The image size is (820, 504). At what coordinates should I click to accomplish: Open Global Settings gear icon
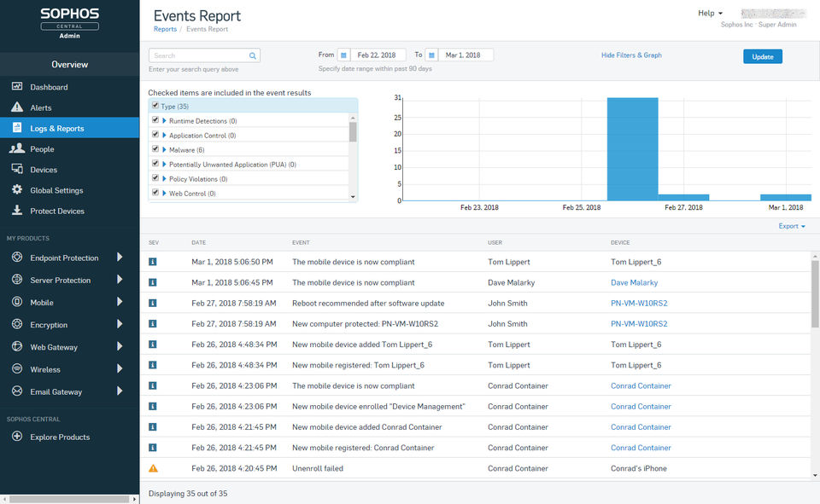point(16,190)
